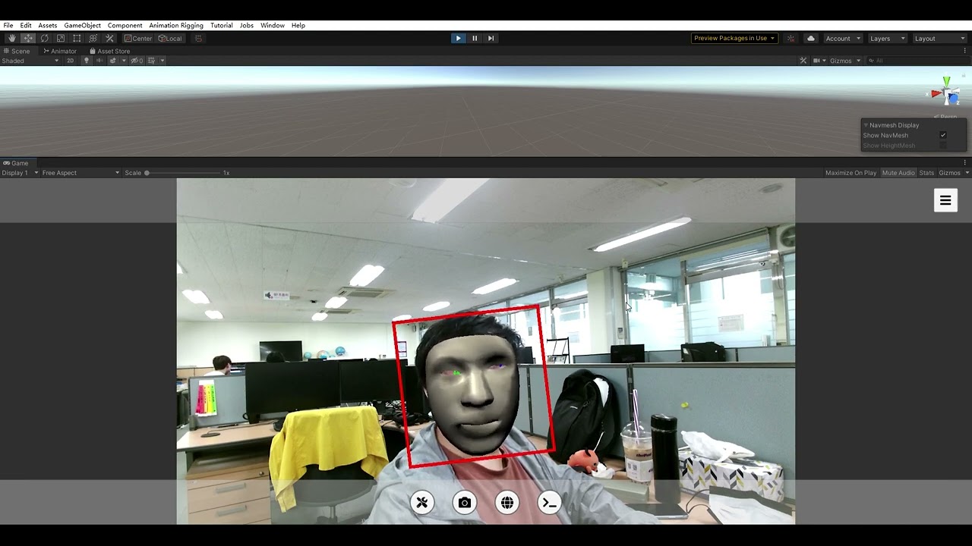Pause the game playback

click(x=475, y=38)
